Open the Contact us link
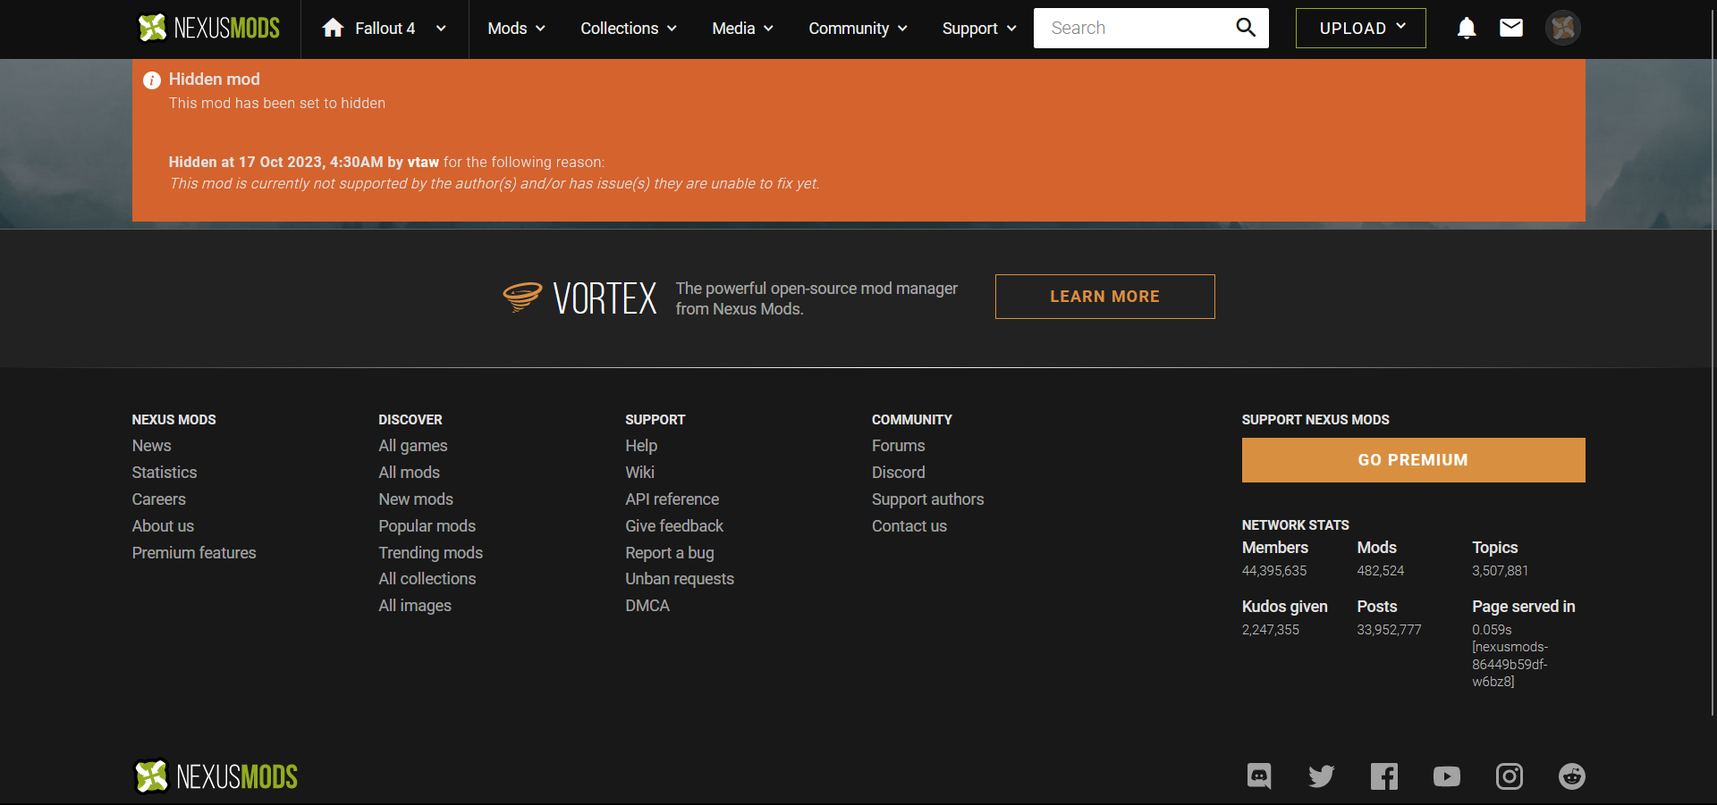The height and width of the screenshot is (805, 1717). tap(909, 526)
